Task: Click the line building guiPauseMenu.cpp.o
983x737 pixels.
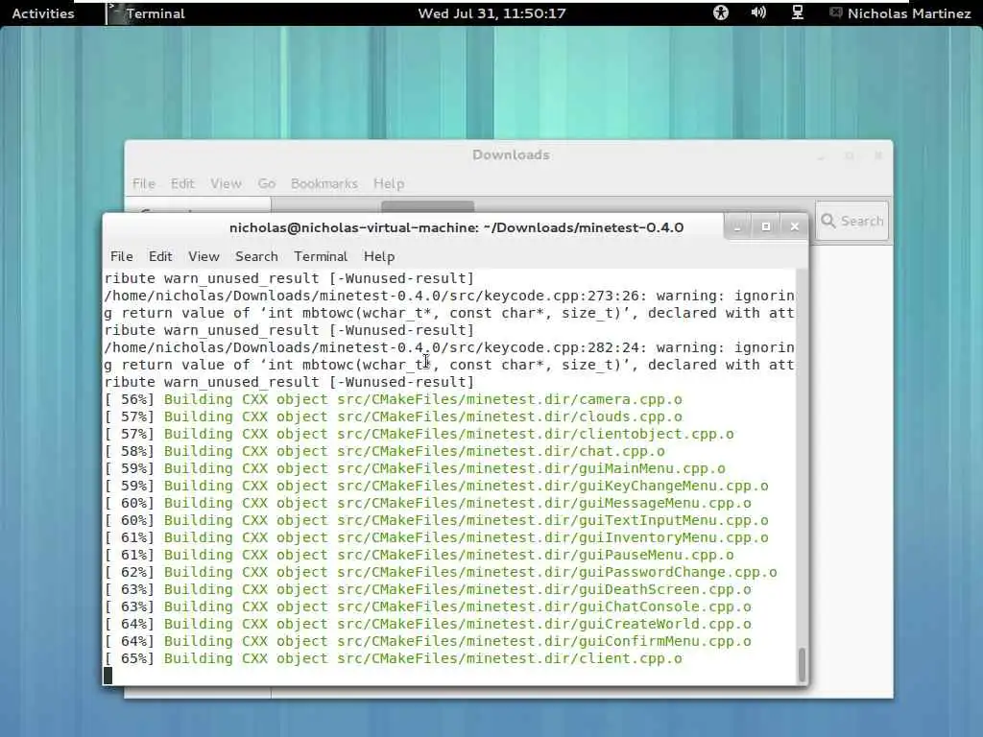Action: point(419,555)
